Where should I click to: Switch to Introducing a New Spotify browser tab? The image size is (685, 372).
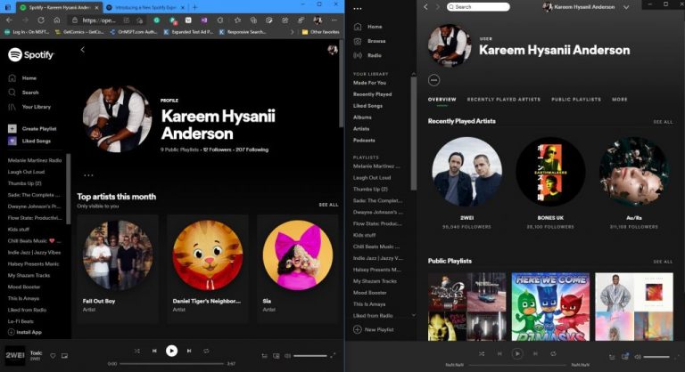coord(146,7)
